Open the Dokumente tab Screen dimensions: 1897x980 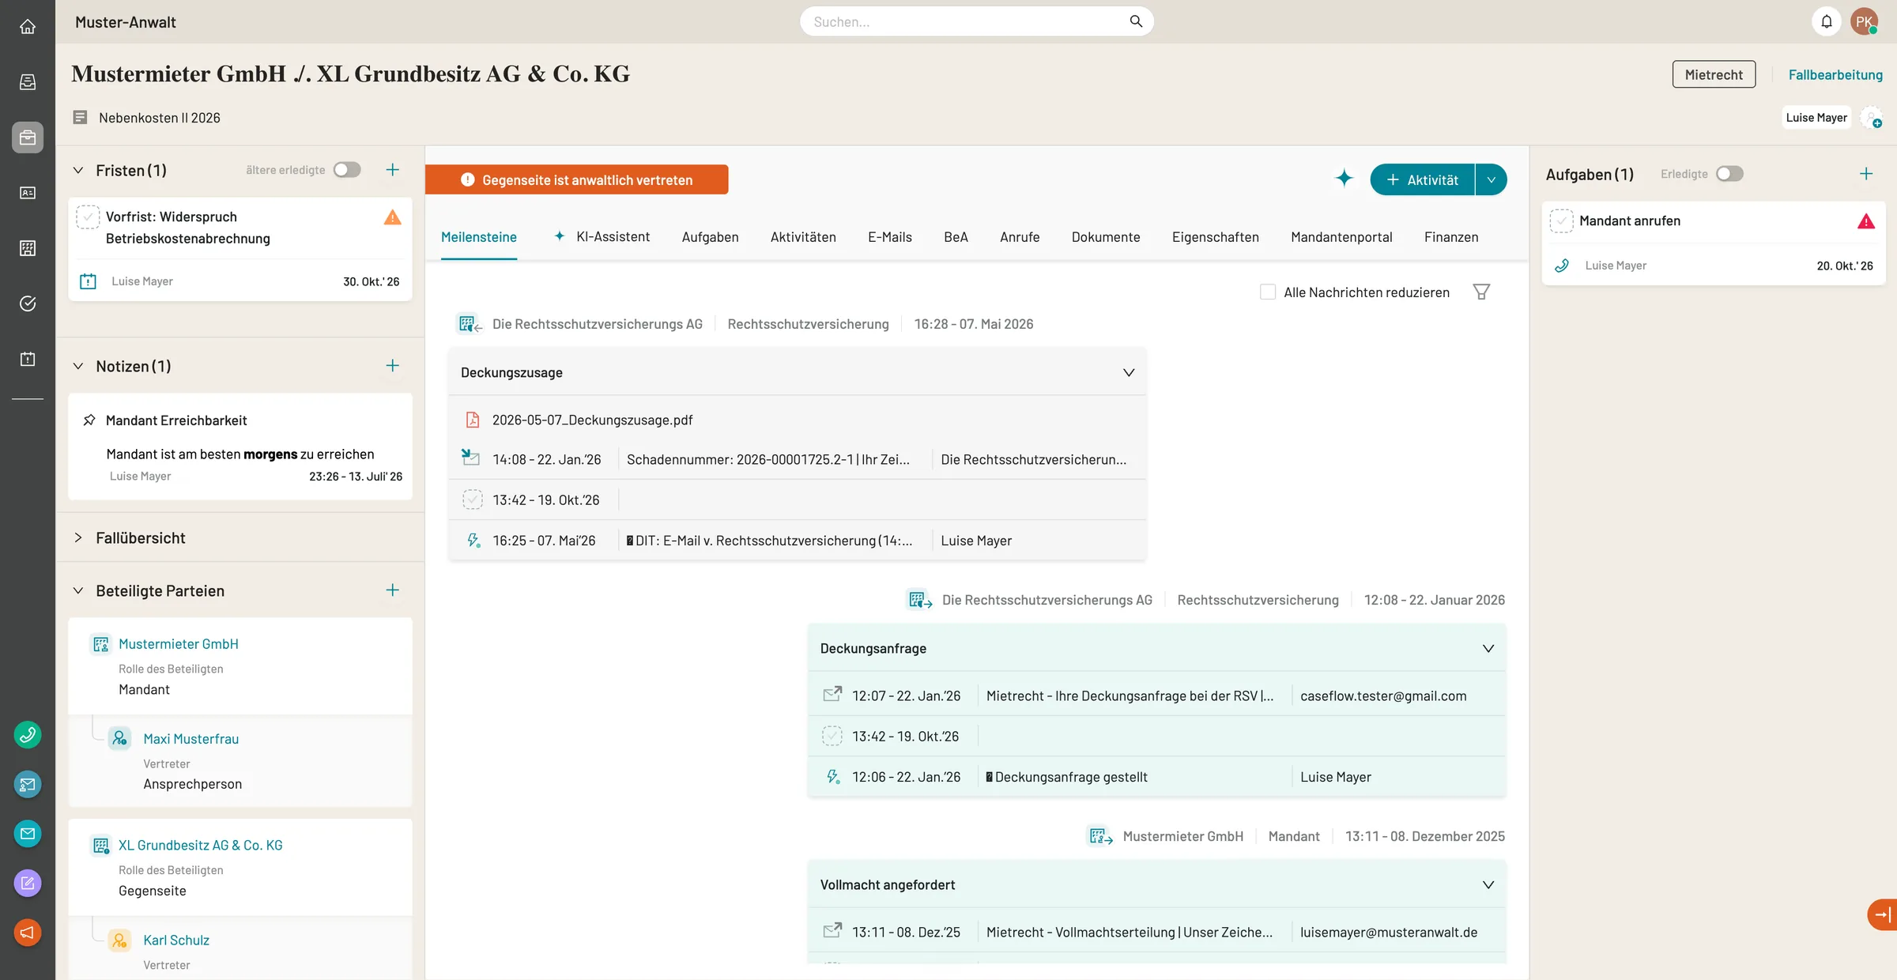tap(1106, 237)
